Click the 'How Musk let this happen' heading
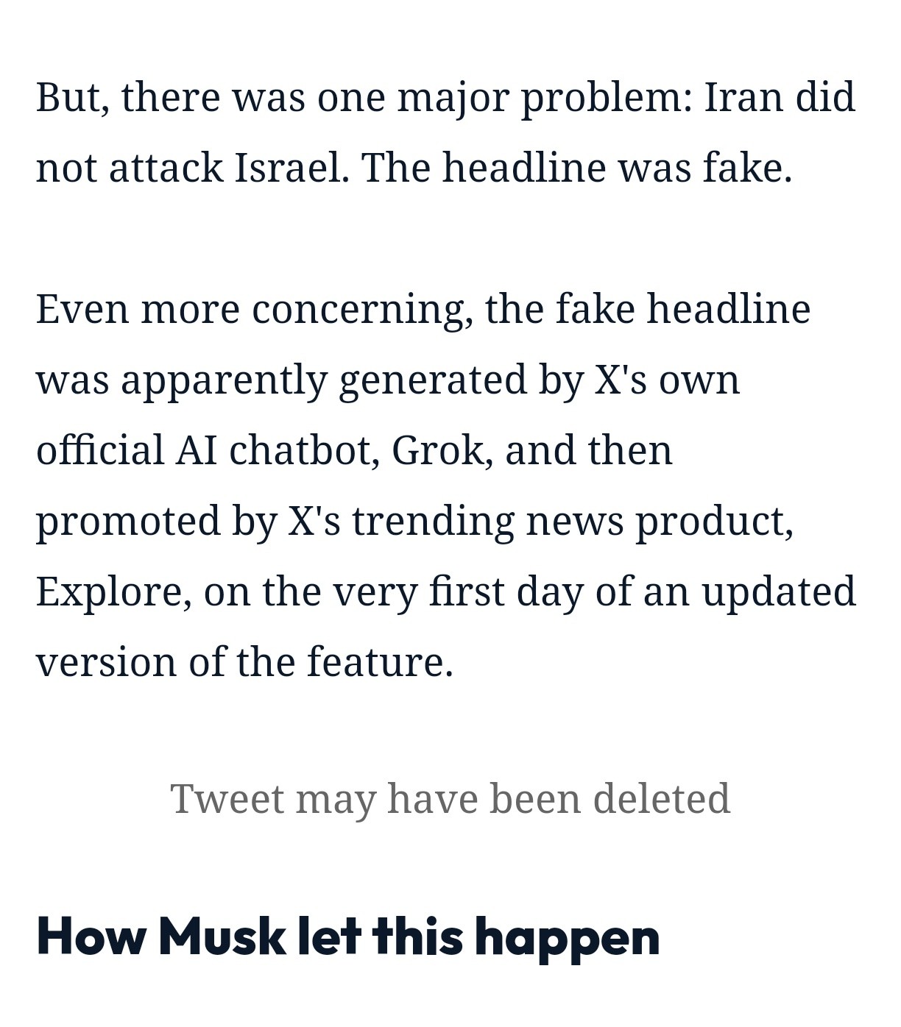The image size is (901, 1027). point(348,937)
